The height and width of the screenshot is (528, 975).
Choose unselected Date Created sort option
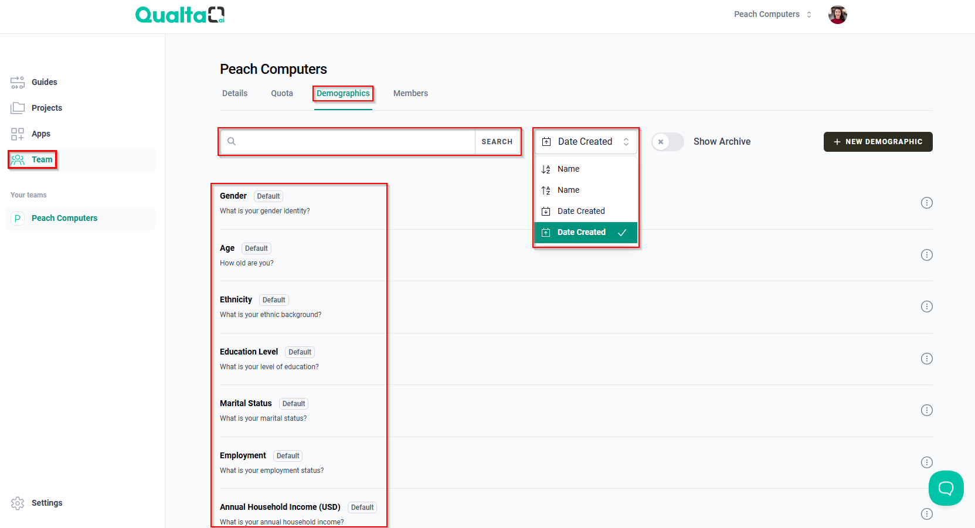(585, 211)
